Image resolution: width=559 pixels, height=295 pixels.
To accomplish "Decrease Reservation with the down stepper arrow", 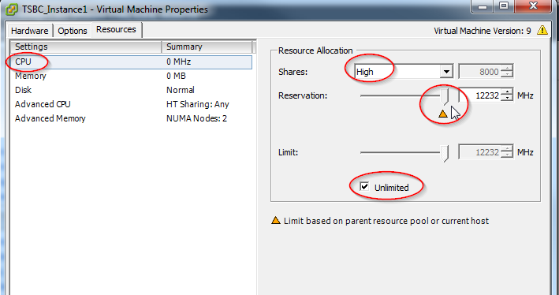I will pos(507,99).
